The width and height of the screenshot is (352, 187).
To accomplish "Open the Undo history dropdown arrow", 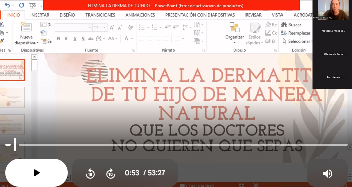I will pos(13,5).
